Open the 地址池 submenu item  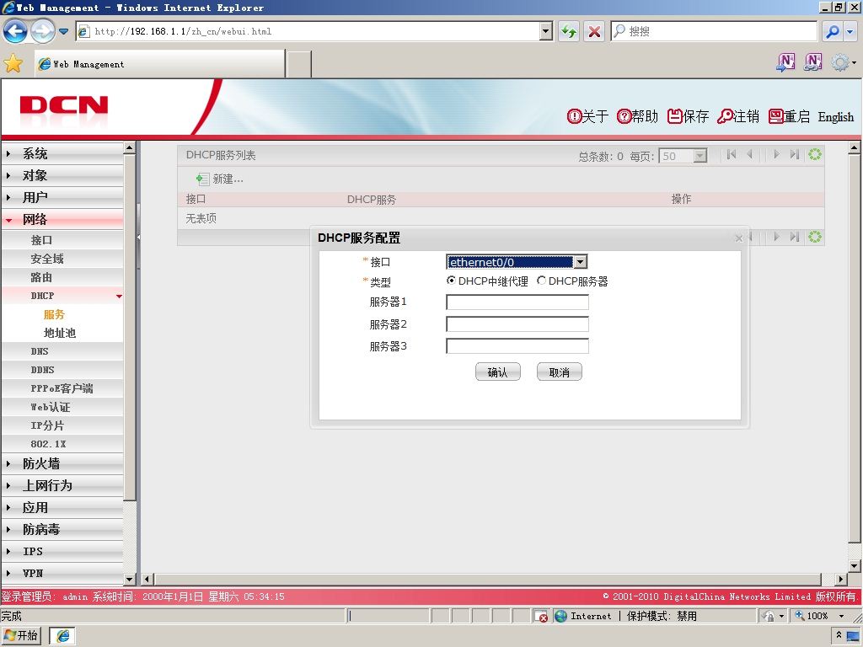(x=60, y=333)
